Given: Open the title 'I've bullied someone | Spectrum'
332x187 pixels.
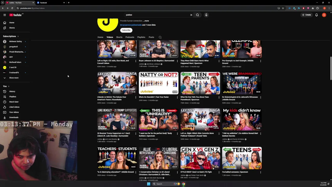Looking at the screenshot, I should point(235,172).
